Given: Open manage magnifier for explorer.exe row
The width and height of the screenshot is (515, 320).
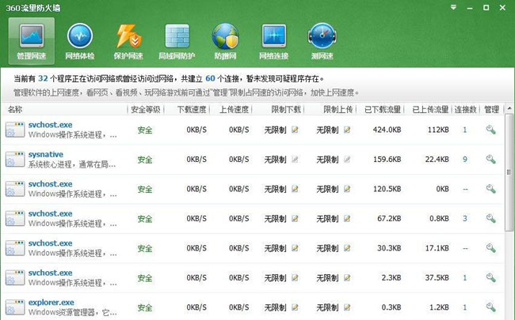Looking at the screenshot, I should point(491,307).
